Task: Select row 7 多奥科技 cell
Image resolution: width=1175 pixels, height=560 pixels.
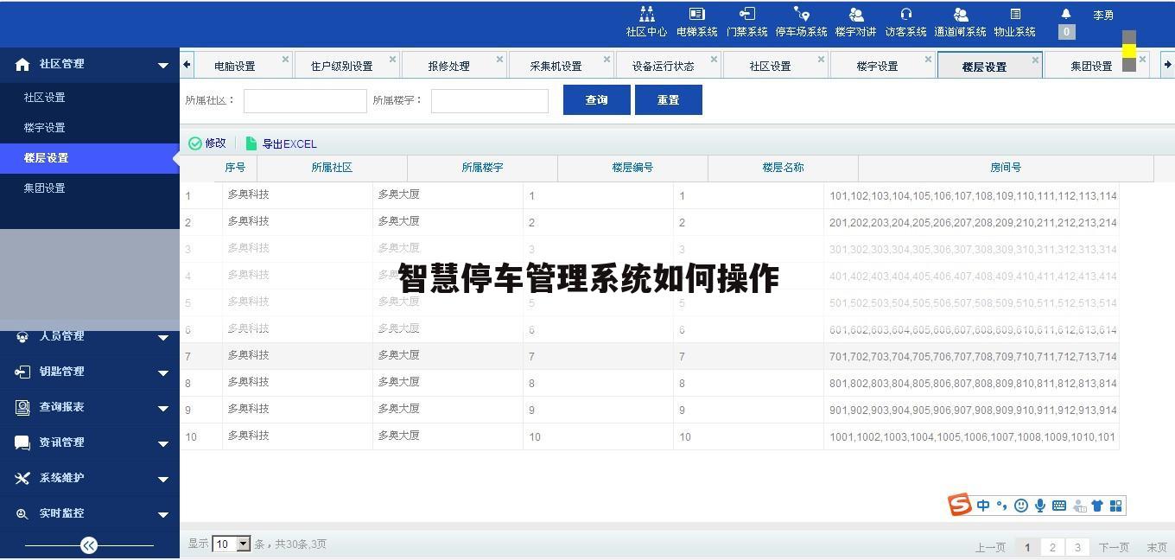Action: 297,356
